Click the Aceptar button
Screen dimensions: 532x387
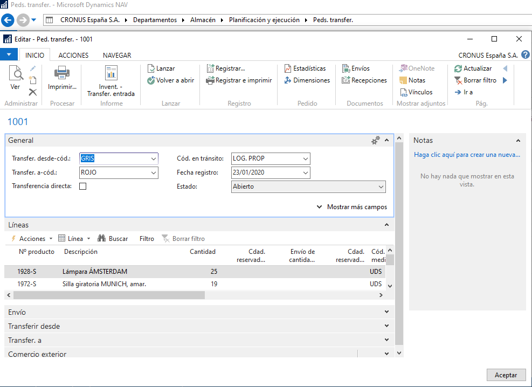point(506,375)
